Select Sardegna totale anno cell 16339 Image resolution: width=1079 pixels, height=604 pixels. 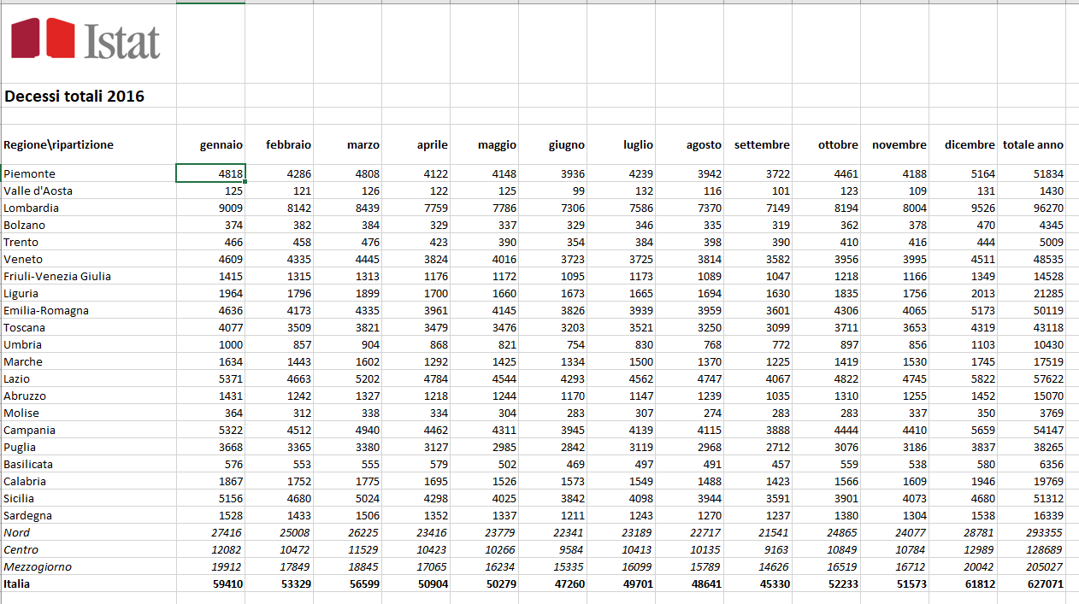(1031, 515)
